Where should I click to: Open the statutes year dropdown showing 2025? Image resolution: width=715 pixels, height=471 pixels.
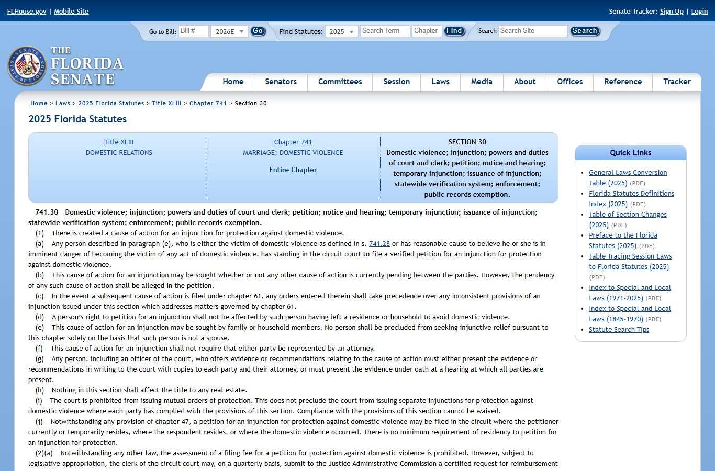pyautogui.click(x=342, y=31)
